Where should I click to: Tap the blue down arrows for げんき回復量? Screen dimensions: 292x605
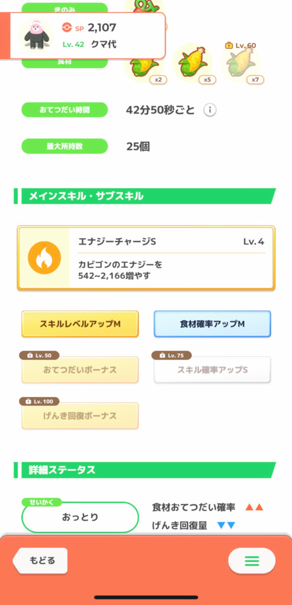point(226,525)
